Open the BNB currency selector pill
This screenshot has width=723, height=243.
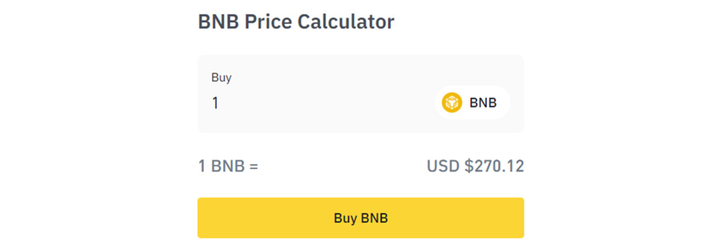(x=472, y=103)
